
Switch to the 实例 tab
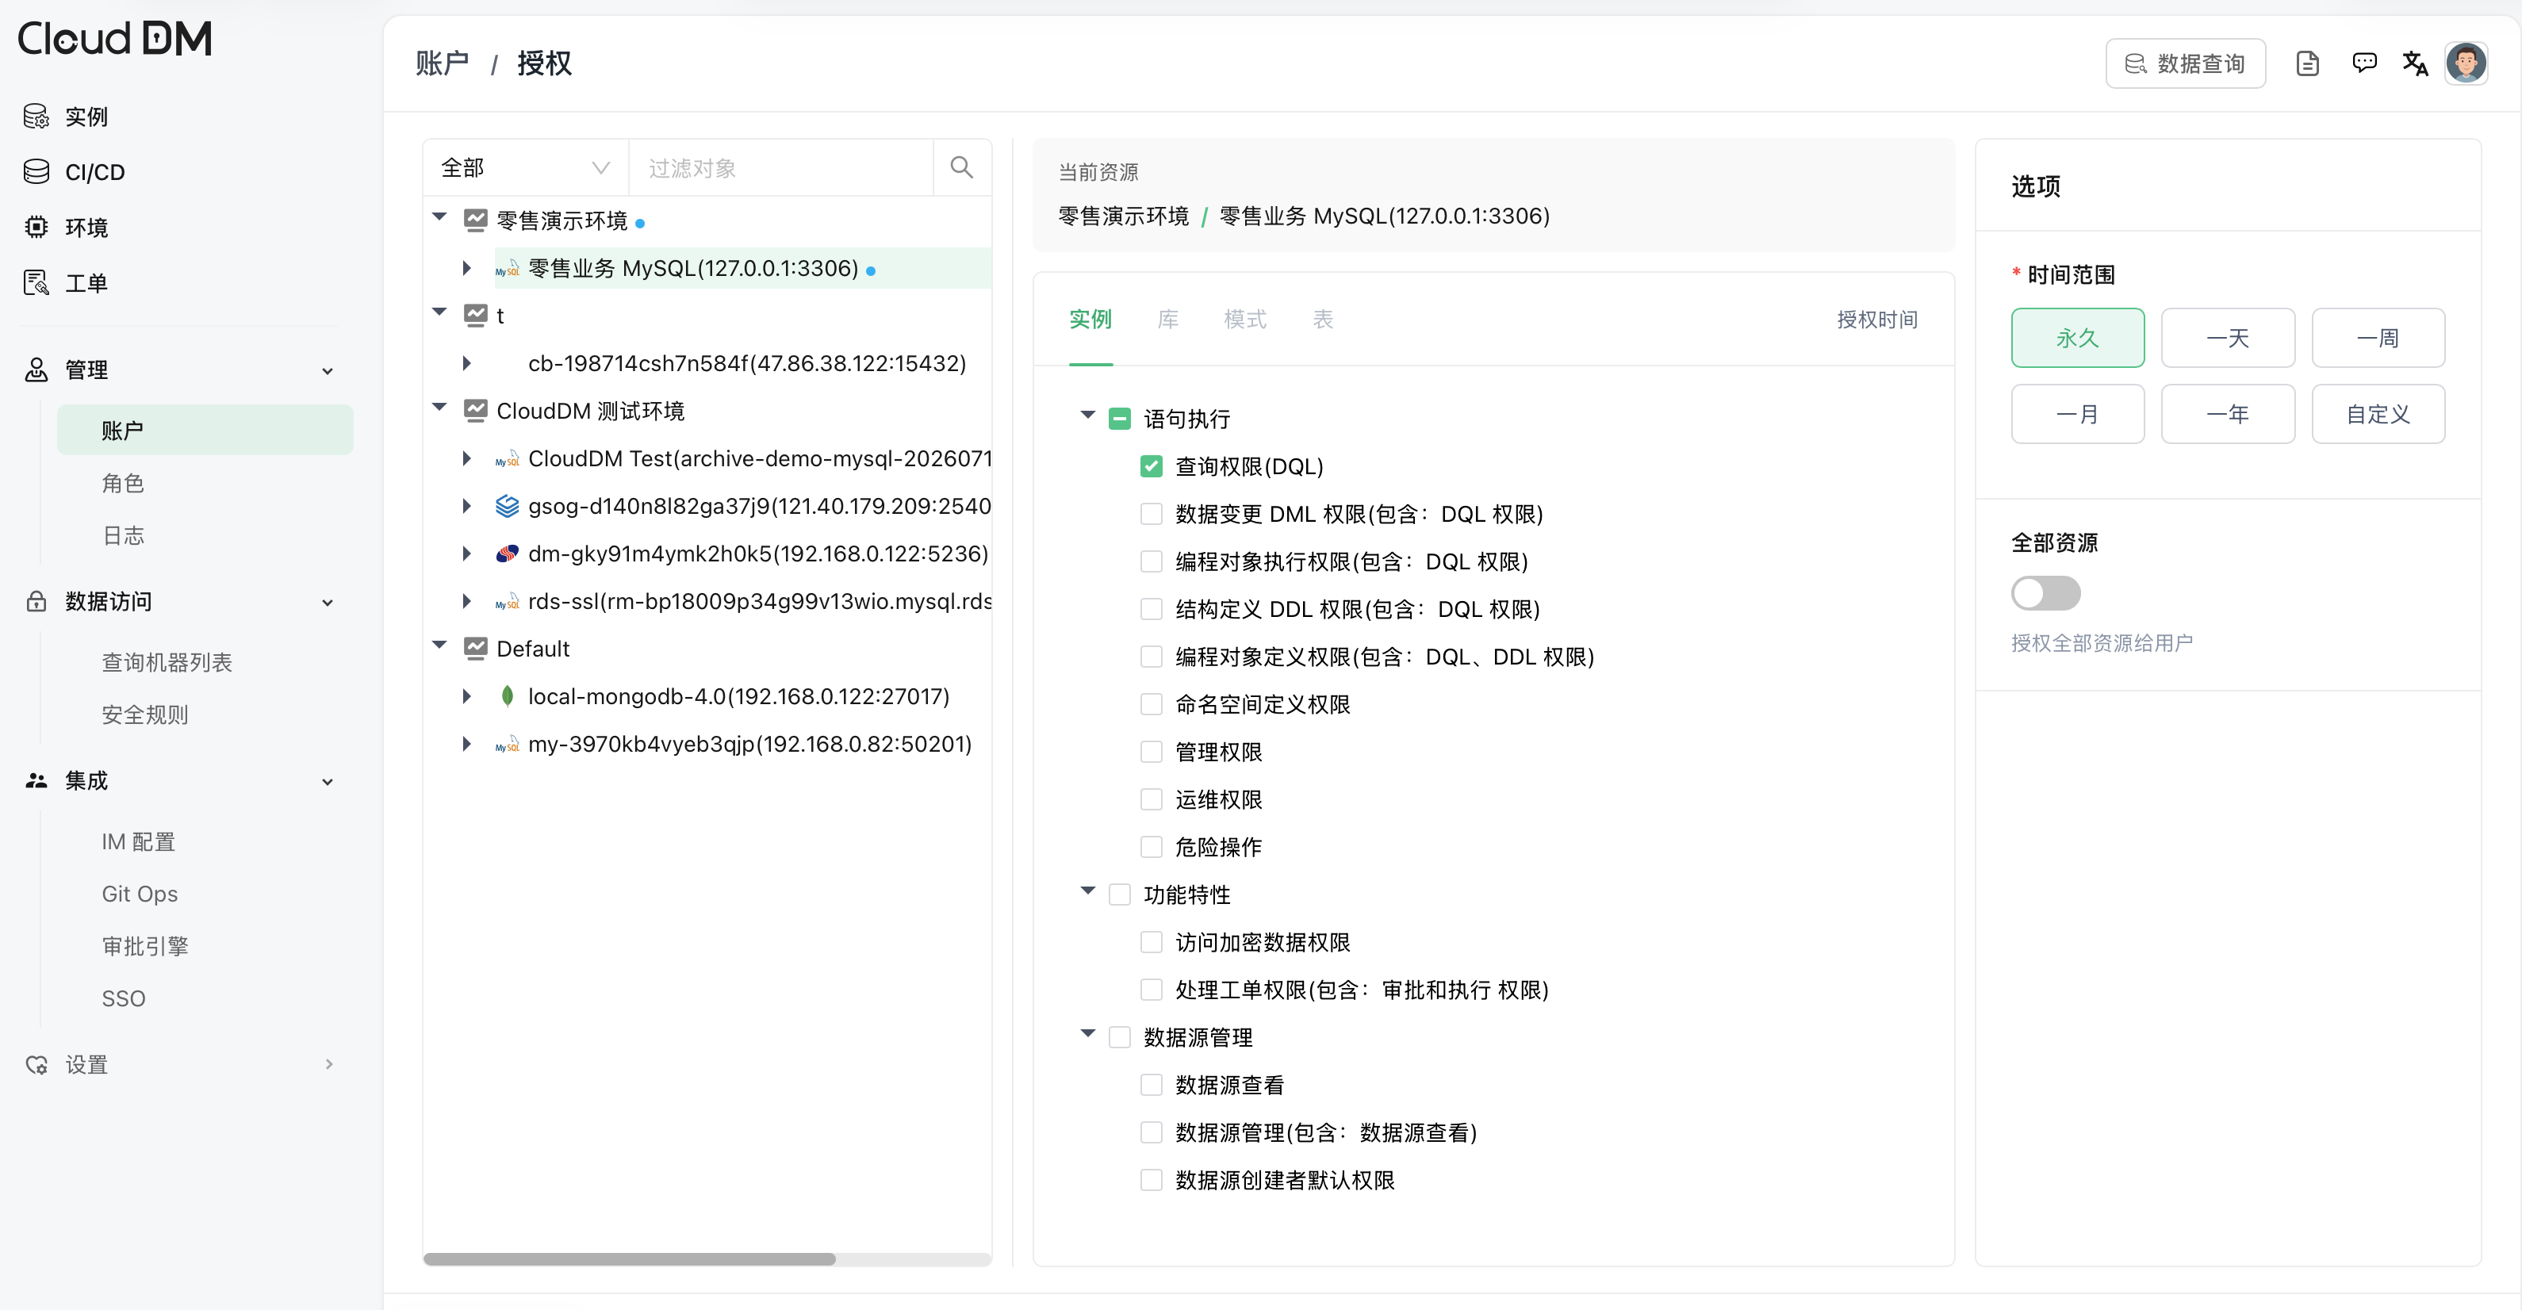[x=1090, y=320]
